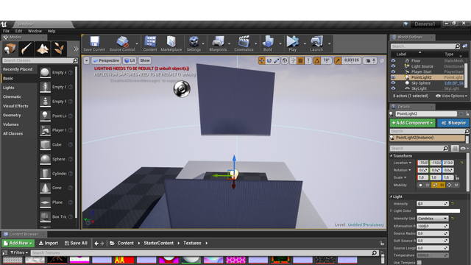Hide the Floor actor with eye icon
471x265 pixels.
coord(393,60)
